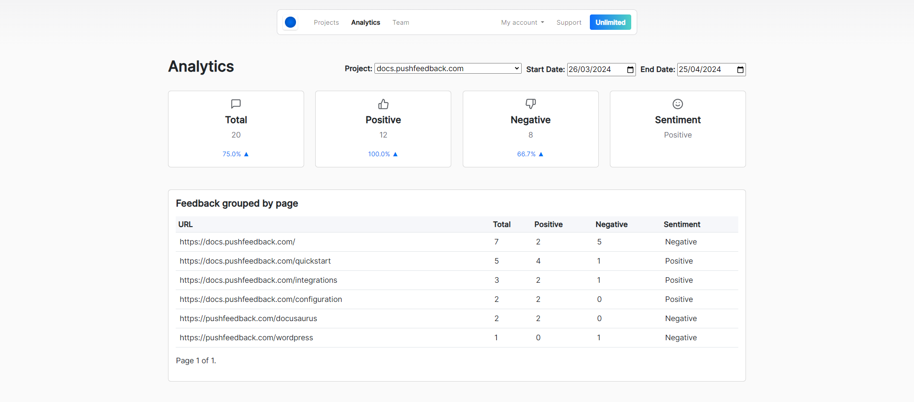The image size is (914, 402).
Task: Click the Start Date input field
Action: click(601, 69)
